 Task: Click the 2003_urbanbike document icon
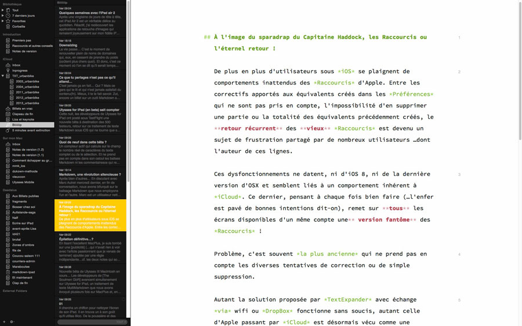click(12, 82)
